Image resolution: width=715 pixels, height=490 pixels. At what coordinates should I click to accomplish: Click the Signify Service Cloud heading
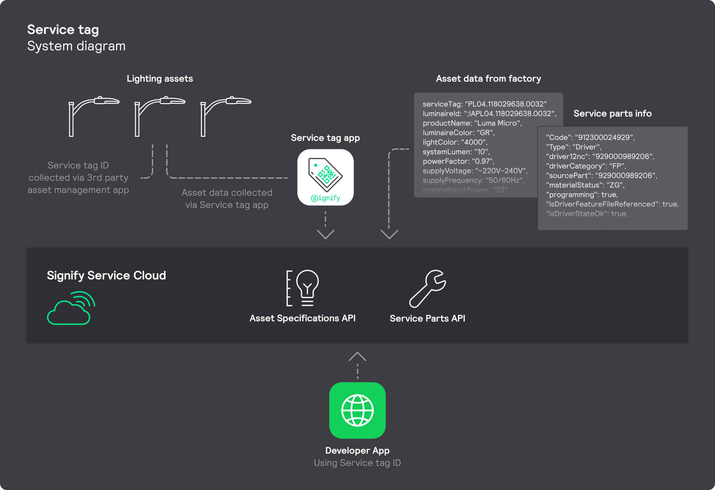click(106, 275)
